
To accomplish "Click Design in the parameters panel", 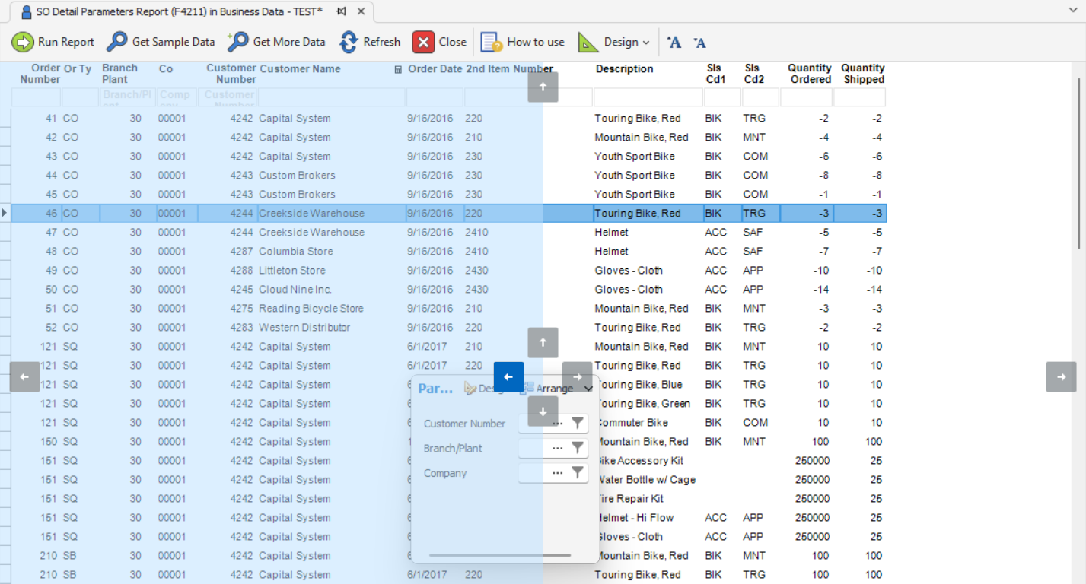I will pos(484,389).
